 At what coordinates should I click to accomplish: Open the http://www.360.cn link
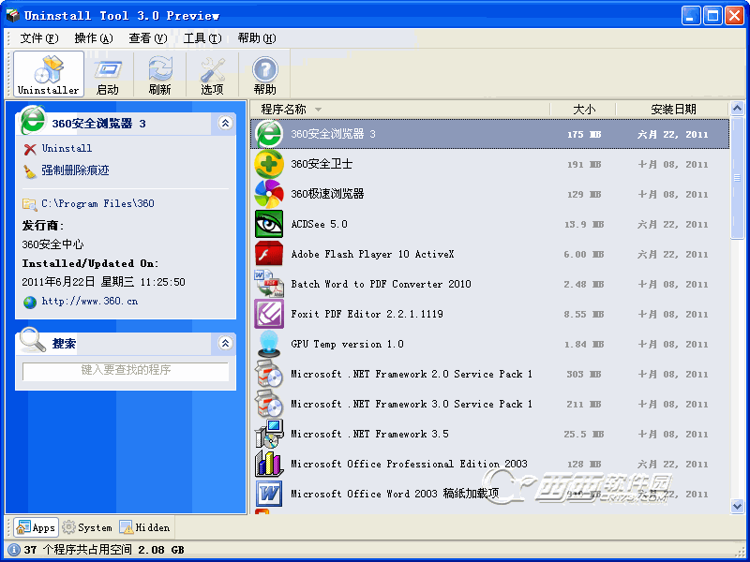point(89,302)
